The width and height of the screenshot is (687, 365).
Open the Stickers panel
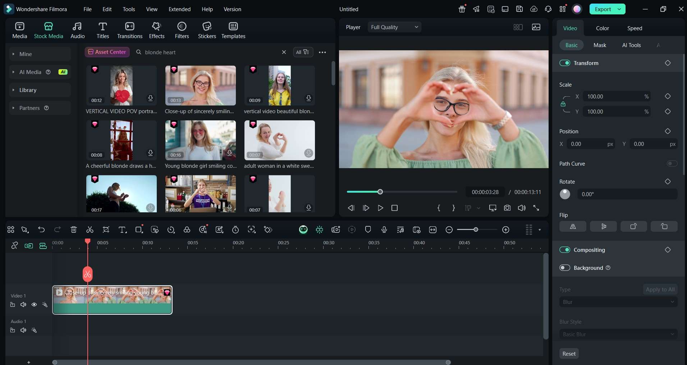click(207, 30)
